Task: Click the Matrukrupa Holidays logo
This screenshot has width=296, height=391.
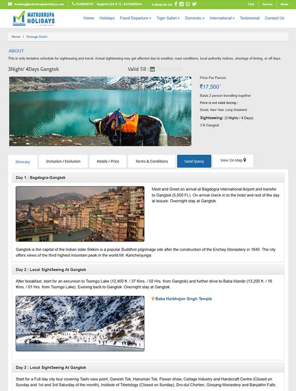Action: click(x=34, y=18)
